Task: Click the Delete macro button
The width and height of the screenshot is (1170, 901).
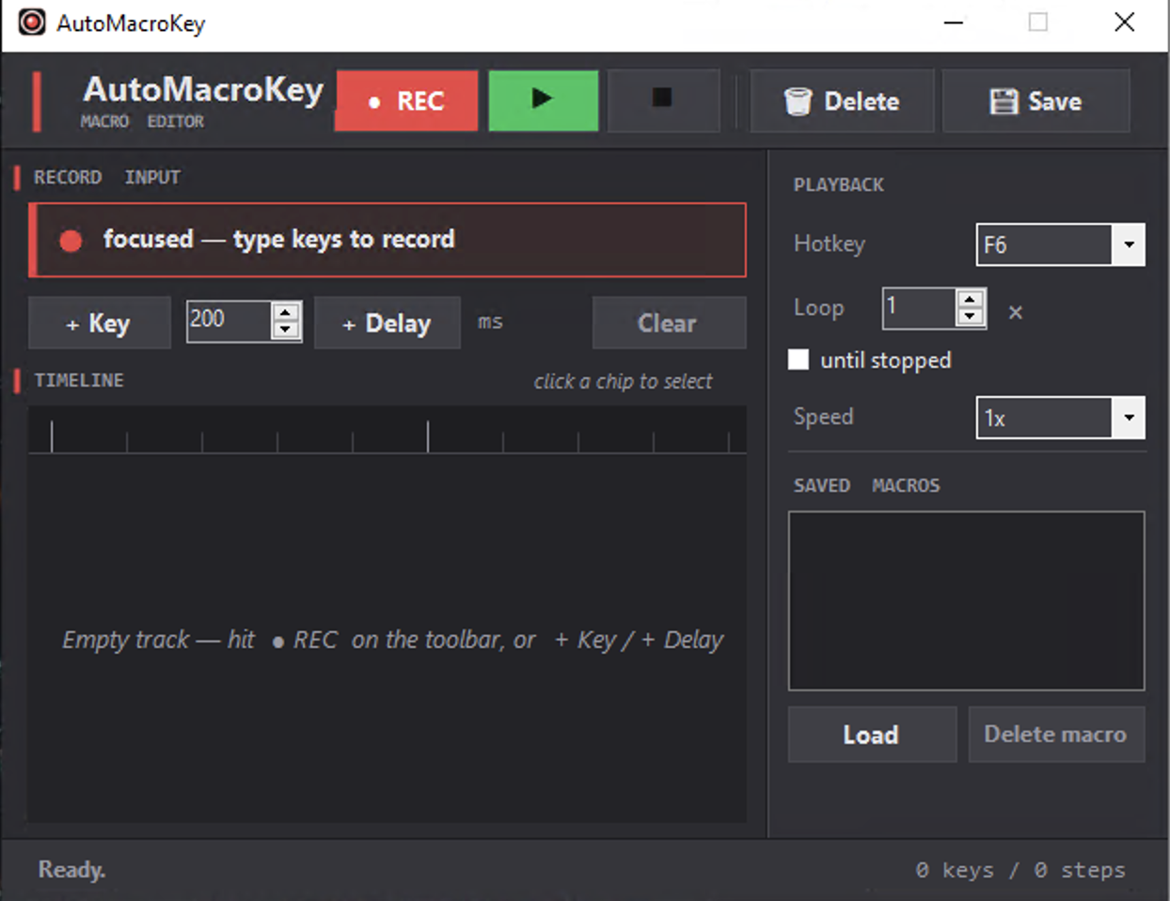Action: [1056, 735]
